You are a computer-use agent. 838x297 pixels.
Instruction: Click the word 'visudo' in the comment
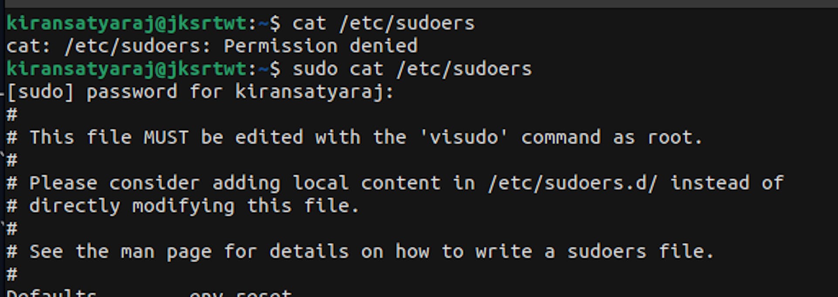pos(464,137)
